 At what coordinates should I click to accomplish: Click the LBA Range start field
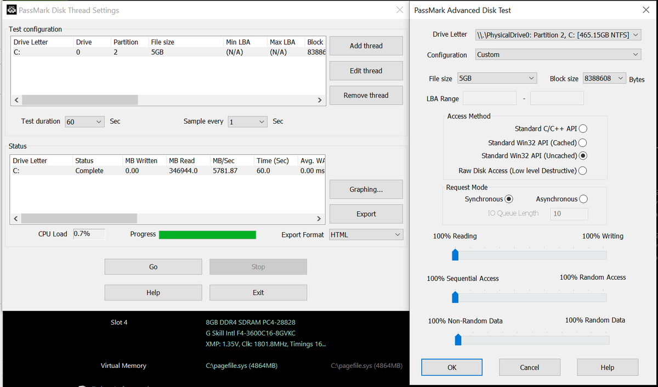pos(490,99)
